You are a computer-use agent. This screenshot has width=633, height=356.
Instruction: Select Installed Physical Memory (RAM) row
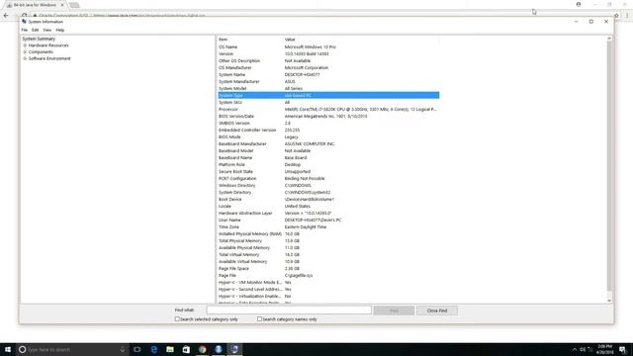(x=328, y=233)
